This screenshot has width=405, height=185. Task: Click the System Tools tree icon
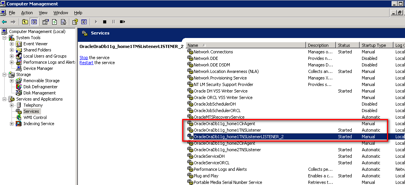[x=12, y=38]
